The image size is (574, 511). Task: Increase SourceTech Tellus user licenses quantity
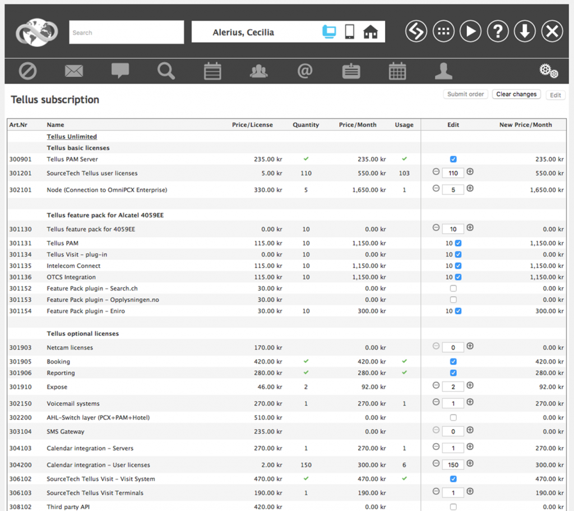470,172
